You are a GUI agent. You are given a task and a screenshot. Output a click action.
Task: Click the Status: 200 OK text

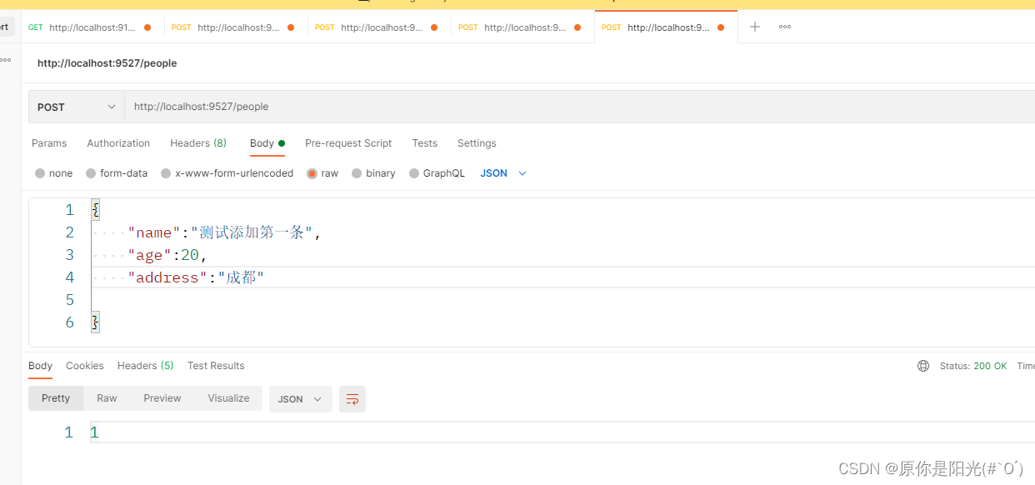coord(973,366)
